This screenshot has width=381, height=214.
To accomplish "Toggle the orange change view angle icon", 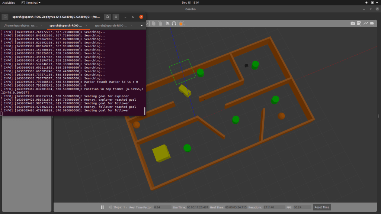I will [182, 23].
